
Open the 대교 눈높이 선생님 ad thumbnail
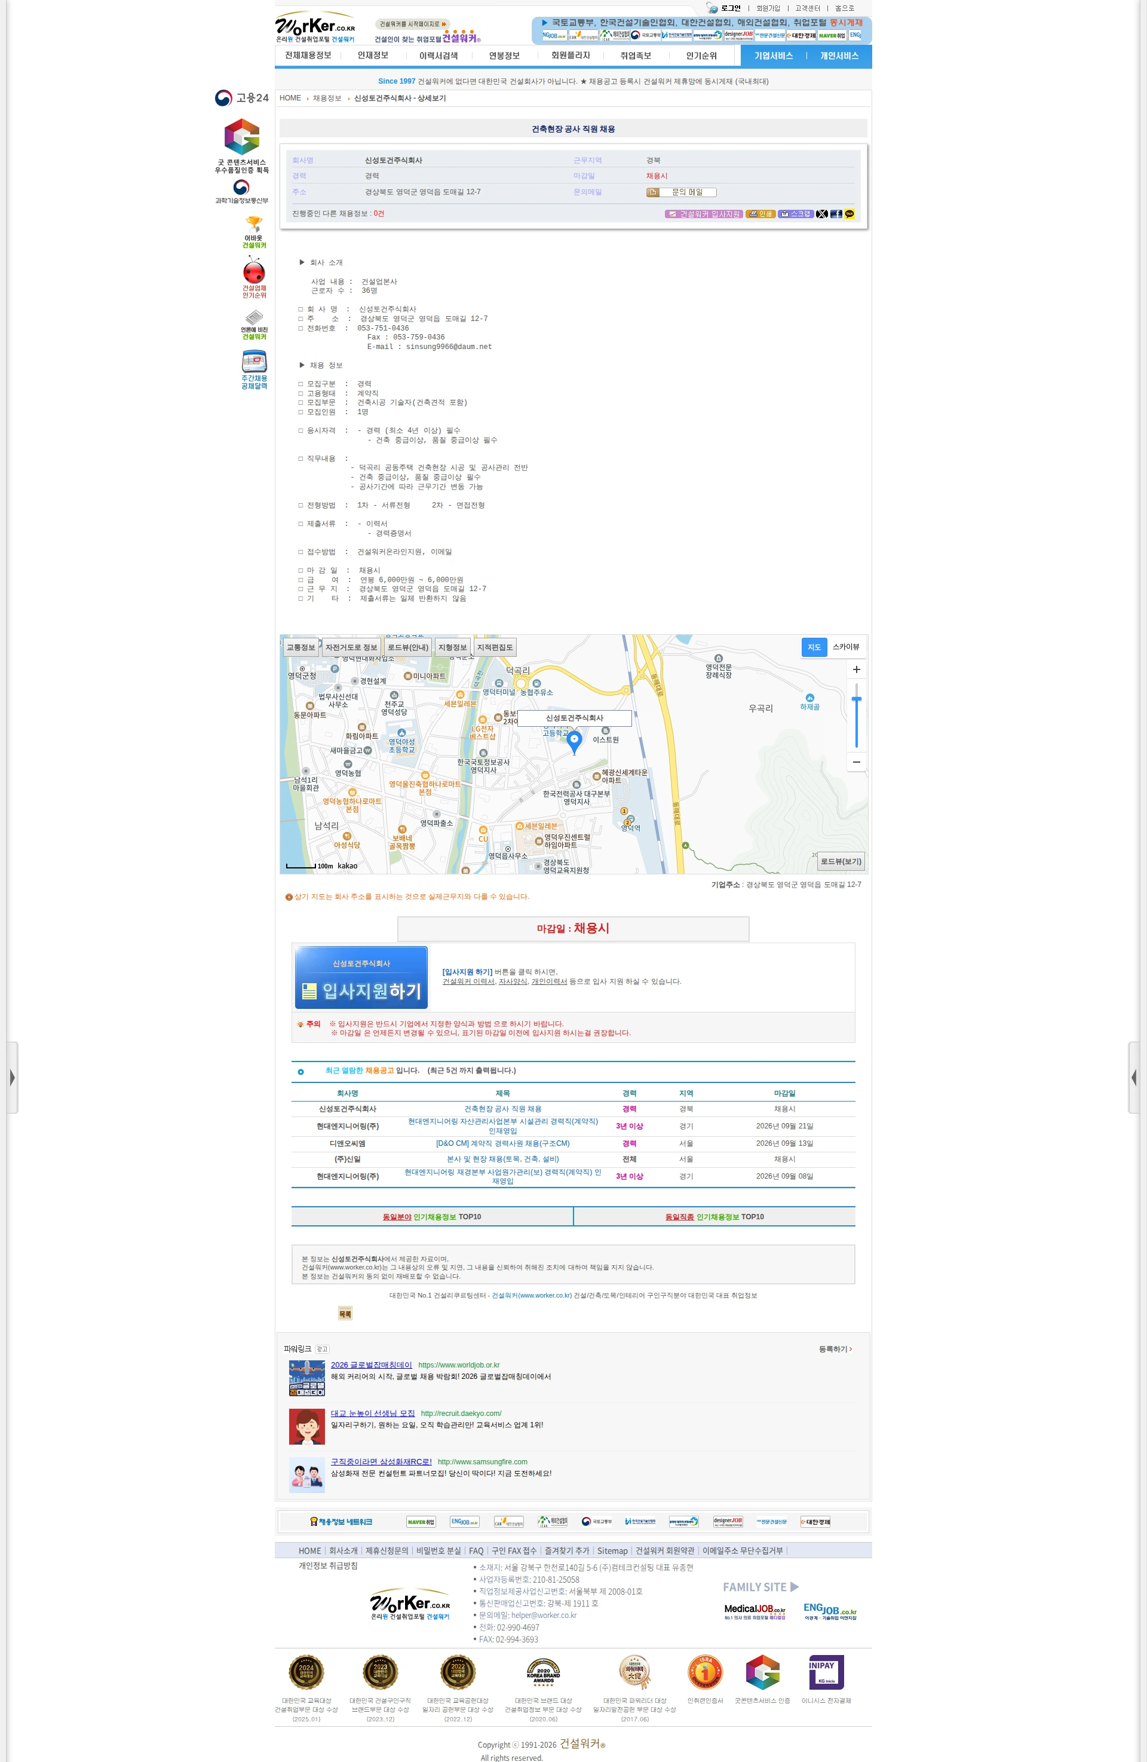click(307, 1427)
